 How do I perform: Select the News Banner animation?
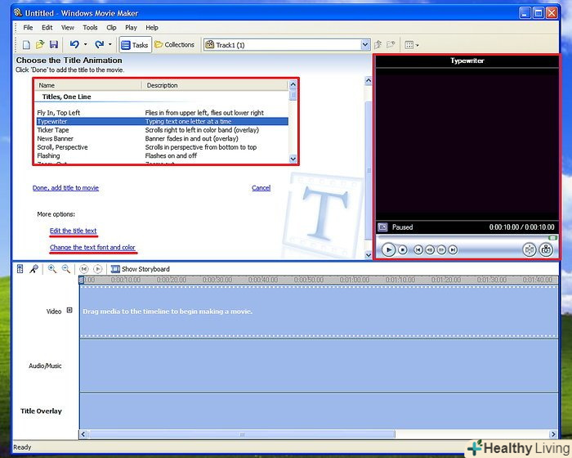162,138
